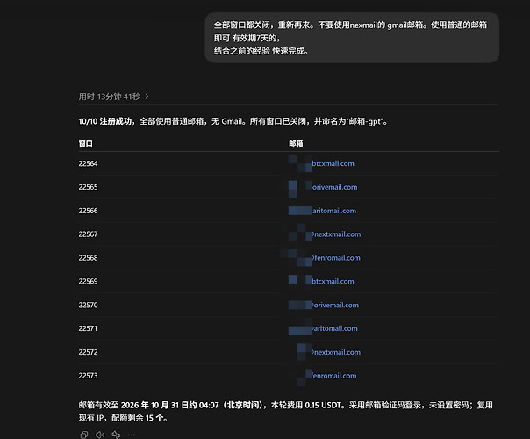Screen dimensions: 530x439
Task: Play the response read-aloud speaker icon
Action: 100,435
